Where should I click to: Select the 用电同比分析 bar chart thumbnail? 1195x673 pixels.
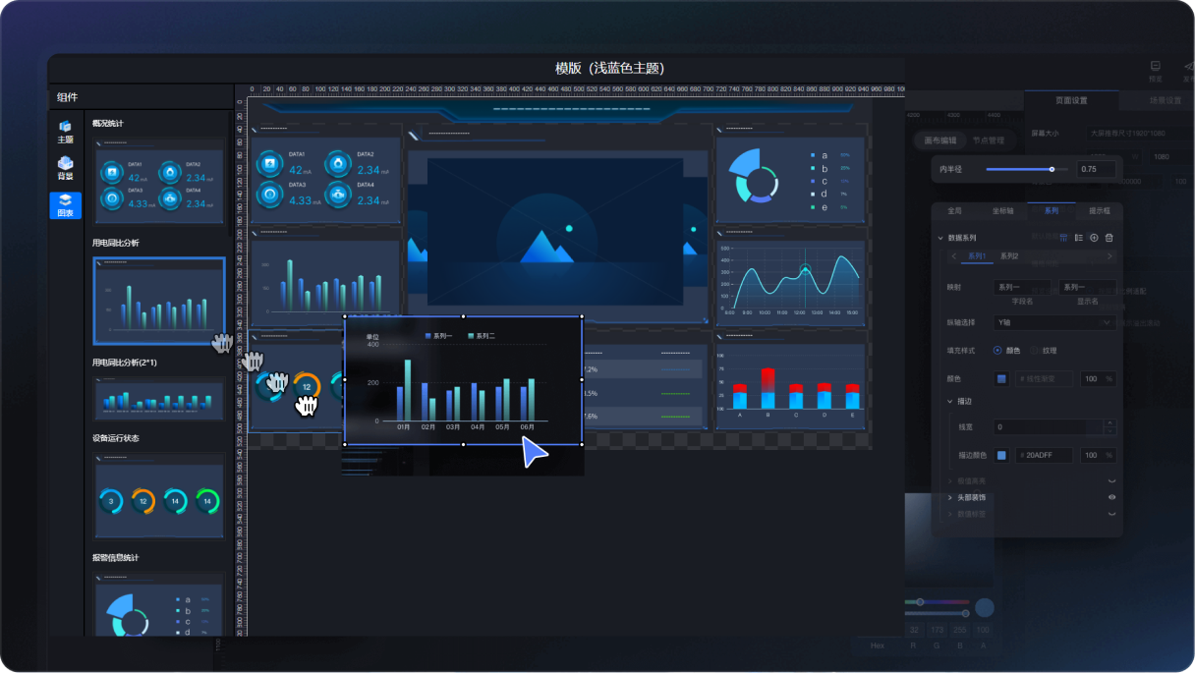coord(159,301)
